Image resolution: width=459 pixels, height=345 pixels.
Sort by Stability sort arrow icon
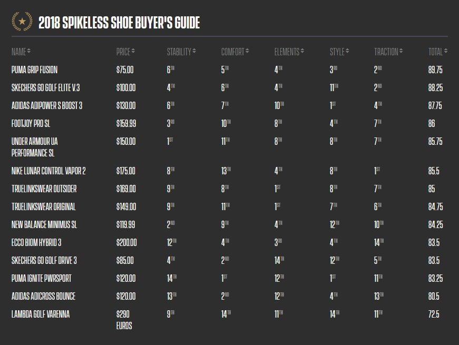click(194, 51)
